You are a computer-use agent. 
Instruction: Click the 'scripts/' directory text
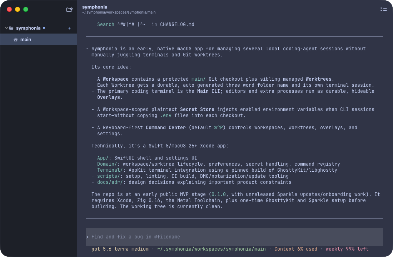109,176
